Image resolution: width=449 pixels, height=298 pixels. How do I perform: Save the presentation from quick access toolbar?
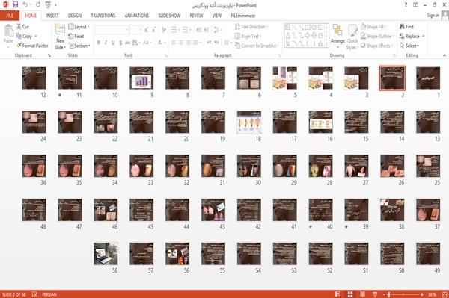16,5
